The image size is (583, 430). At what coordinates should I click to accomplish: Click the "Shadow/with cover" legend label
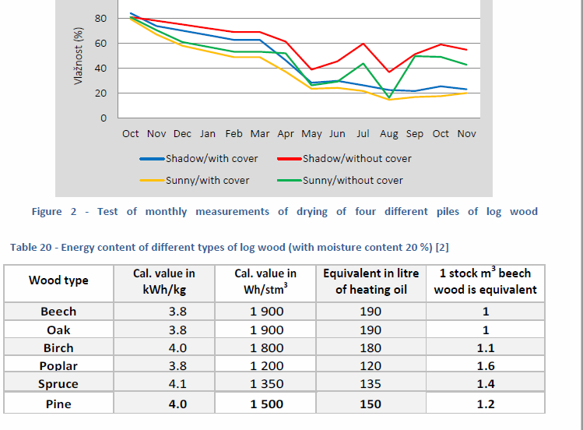click(211, 158)
